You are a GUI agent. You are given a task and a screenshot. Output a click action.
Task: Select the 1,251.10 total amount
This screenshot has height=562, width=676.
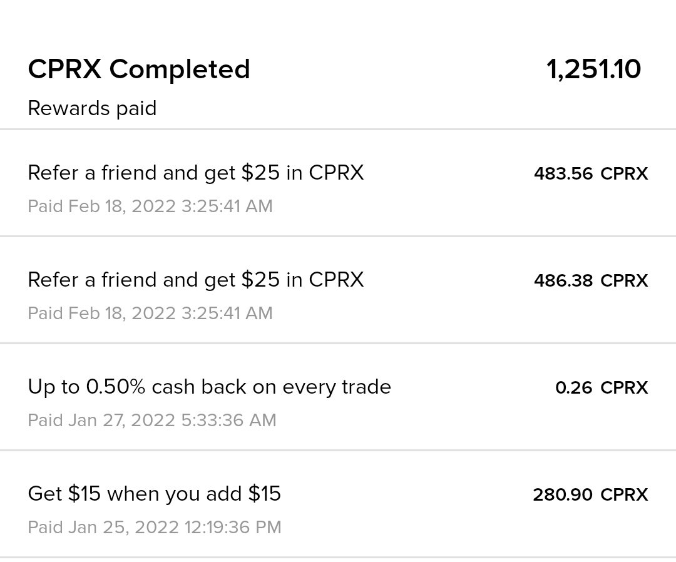(x=593, y=69)
